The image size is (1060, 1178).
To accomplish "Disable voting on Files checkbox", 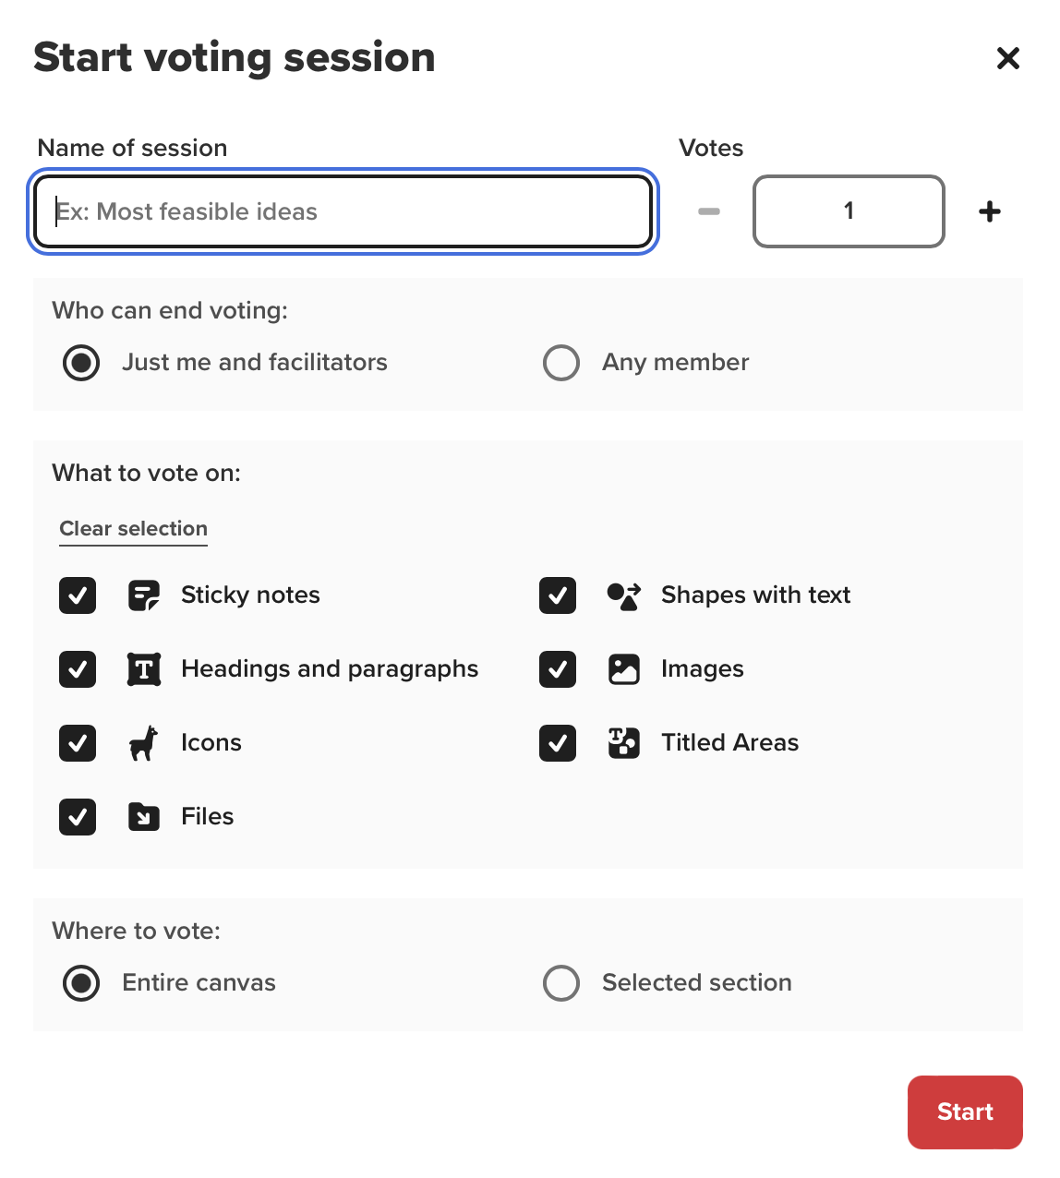I will pyautogui.click(x=78, y=817).
